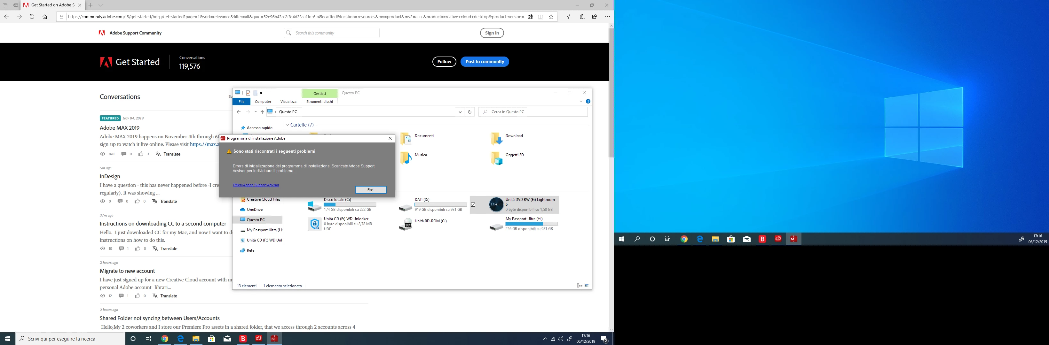Add page to favorites with star icon
This screenshot has height=345, width=1049.
tap(551, 17)
